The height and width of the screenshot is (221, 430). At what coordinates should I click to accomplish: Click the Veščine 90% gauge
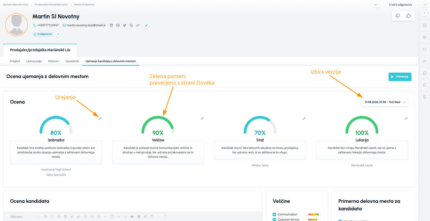pyautogui.click(x=158, y=125)
